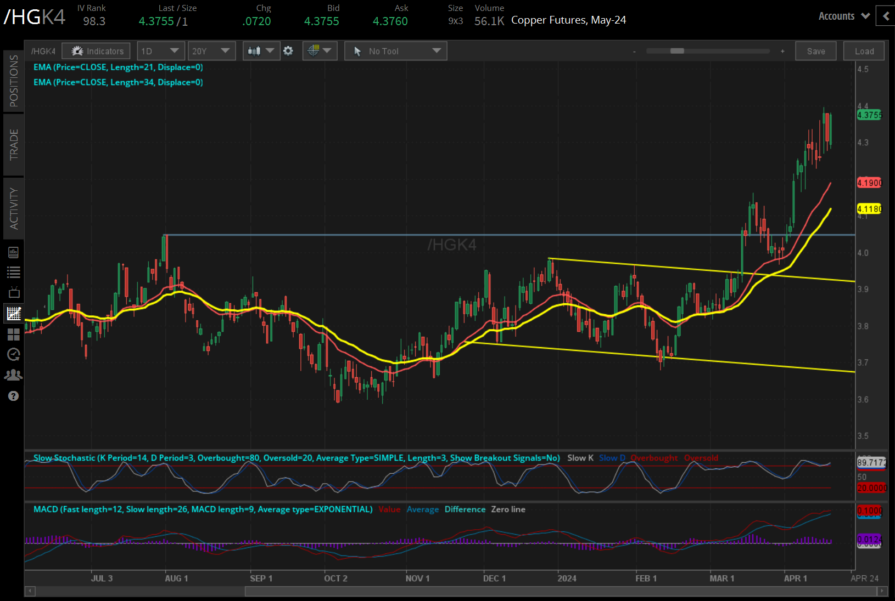Open the Indicators panel
Viewport: 895px width, 601px height.
coord(96,51)
